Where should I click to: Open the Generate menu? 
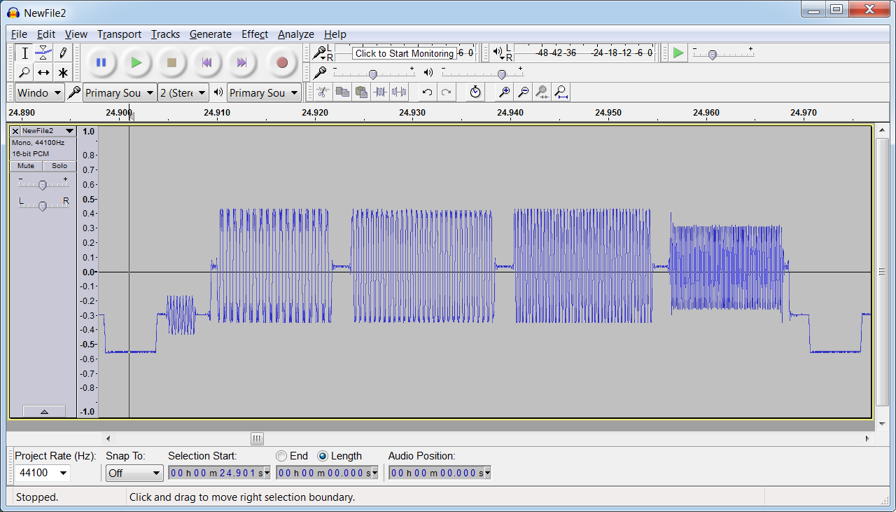click(210, 34)
